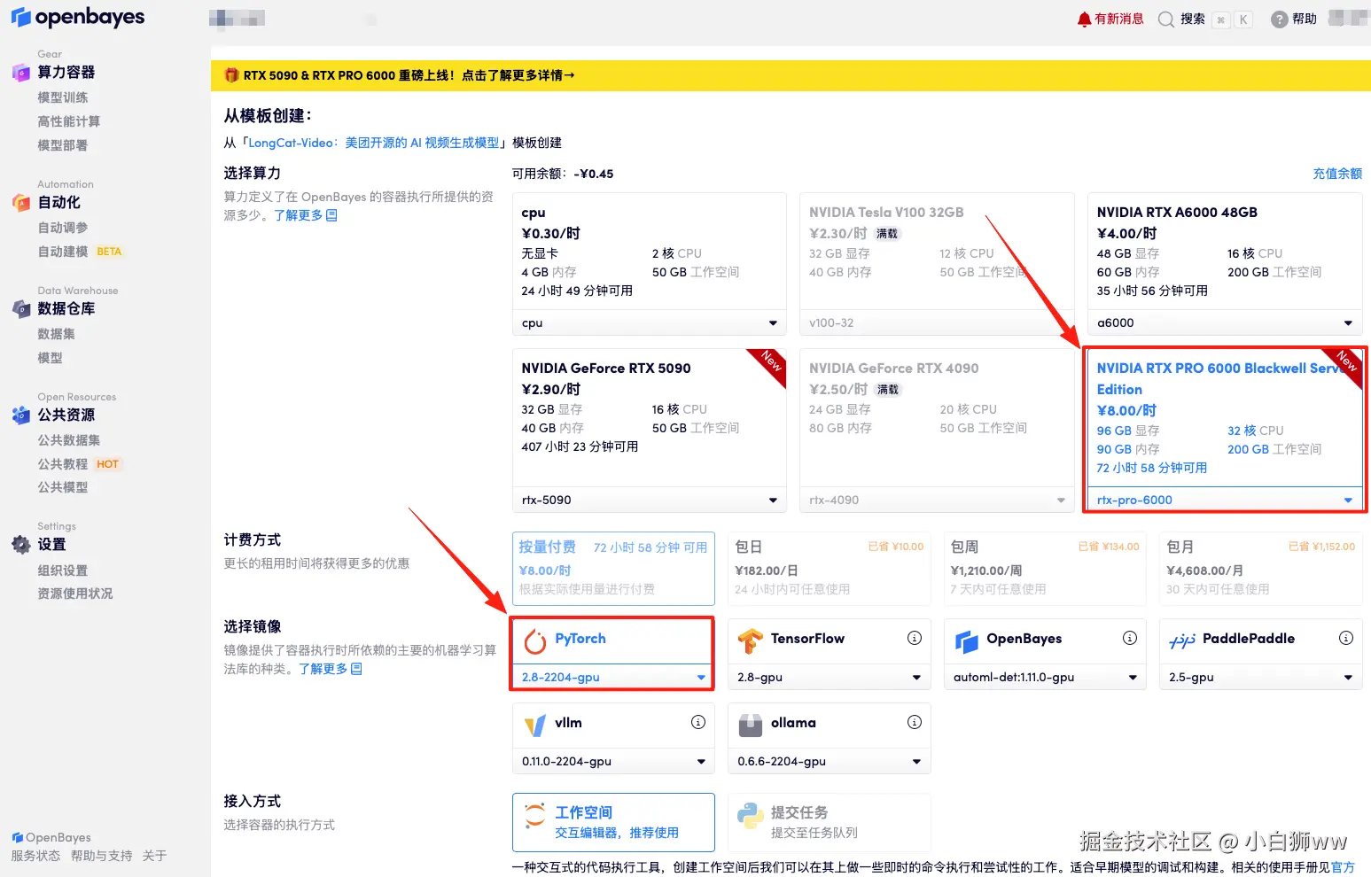Click the OpenBayes logo

click(78, 17)
